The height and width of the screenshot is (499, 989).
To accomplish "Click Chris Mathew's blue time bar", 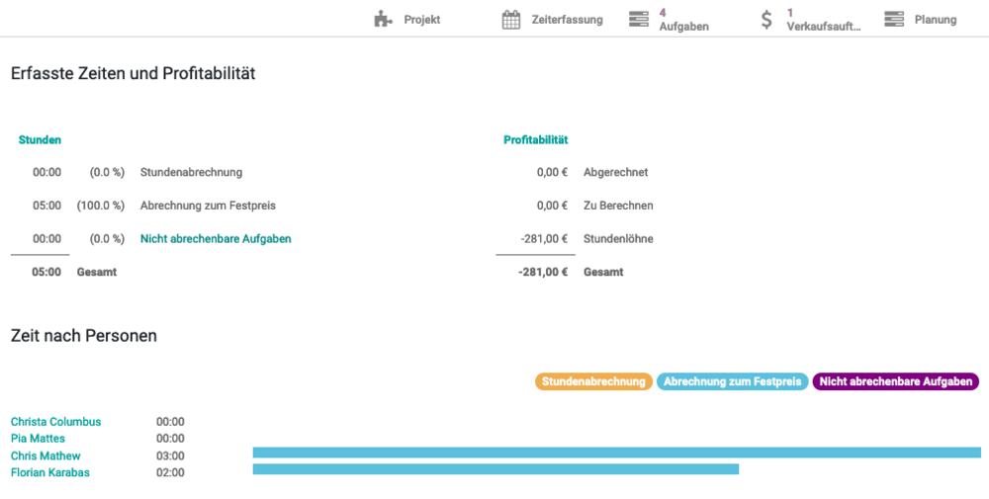I will coord(616,453).
